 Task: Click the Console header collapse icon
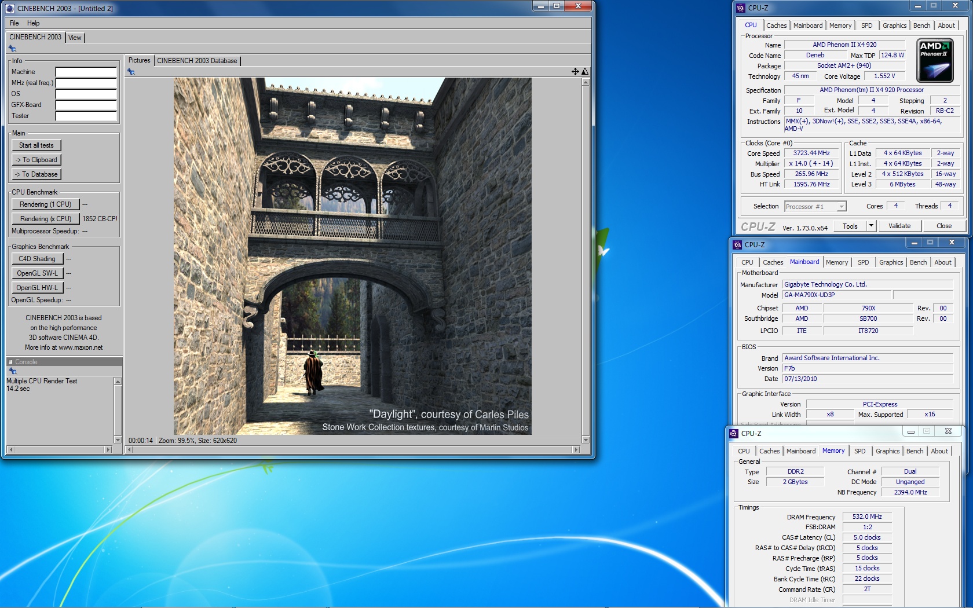coord(10,362)
